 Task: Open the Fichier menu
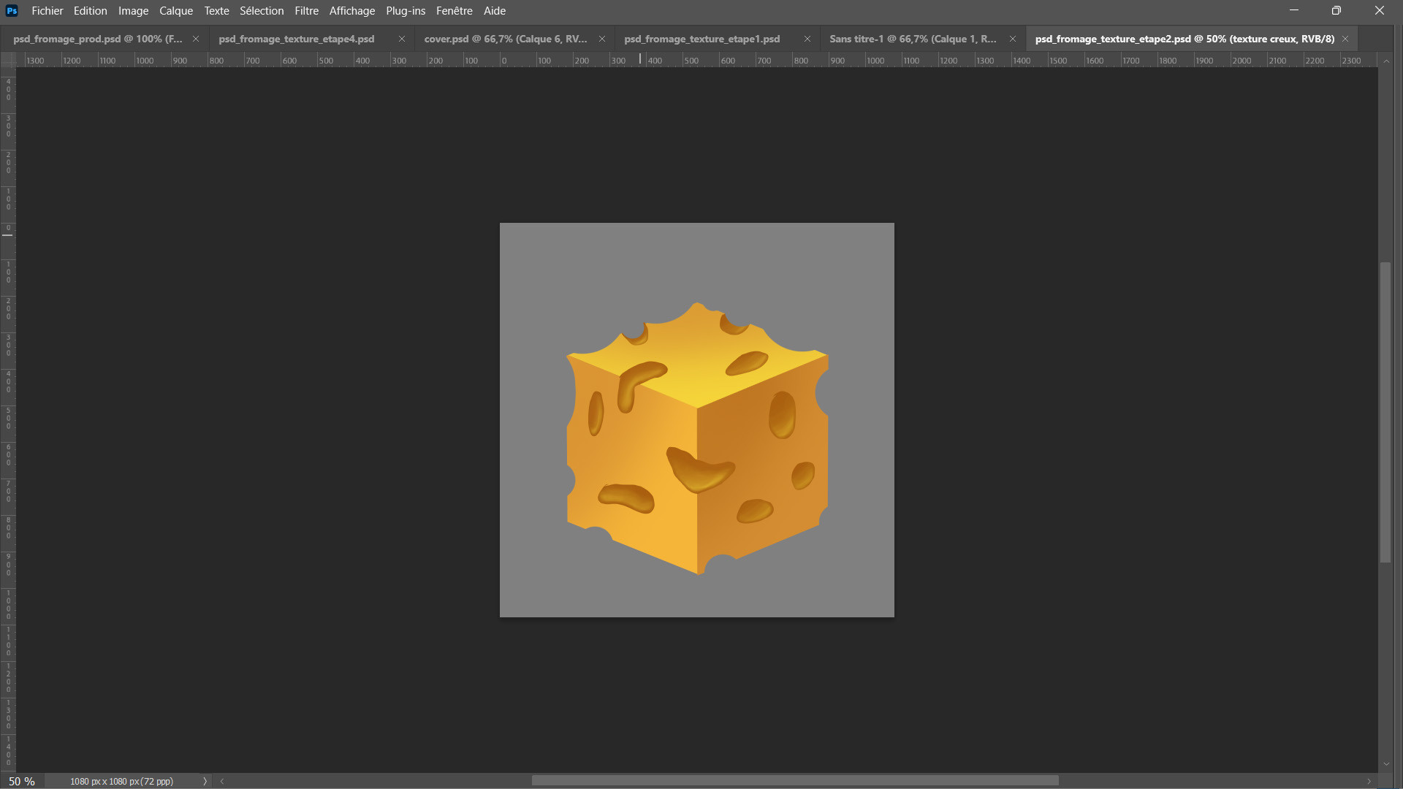coord(47,11)
